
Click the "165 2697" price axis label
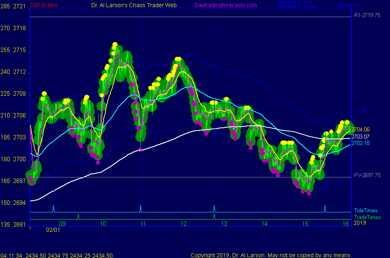pos(13,181)
